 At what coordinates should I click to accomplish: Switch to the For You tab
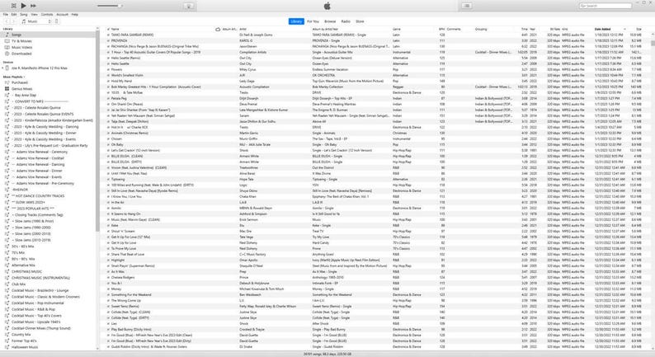[313, 21]
